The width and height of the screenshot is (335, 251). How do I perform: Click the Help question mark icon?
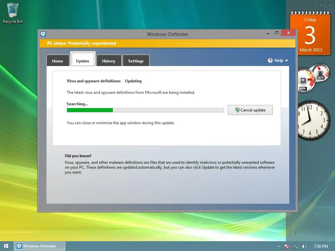270,60
